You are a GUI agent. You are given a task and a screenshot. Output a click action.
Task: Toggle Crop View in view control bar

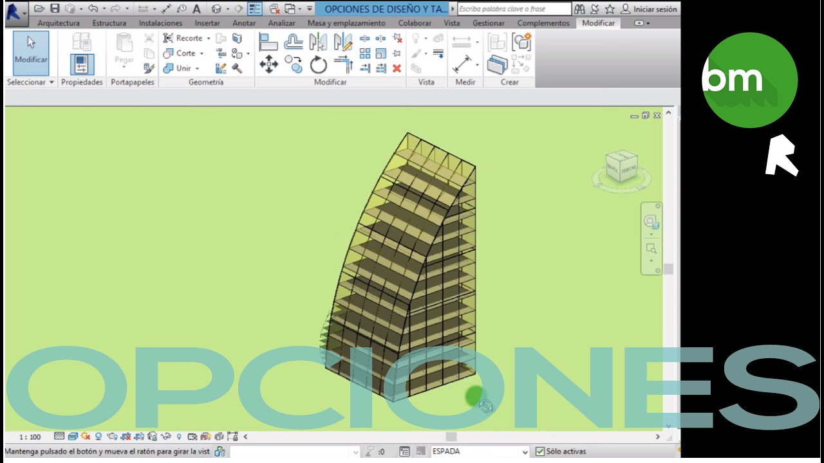(x=126, y=437)
